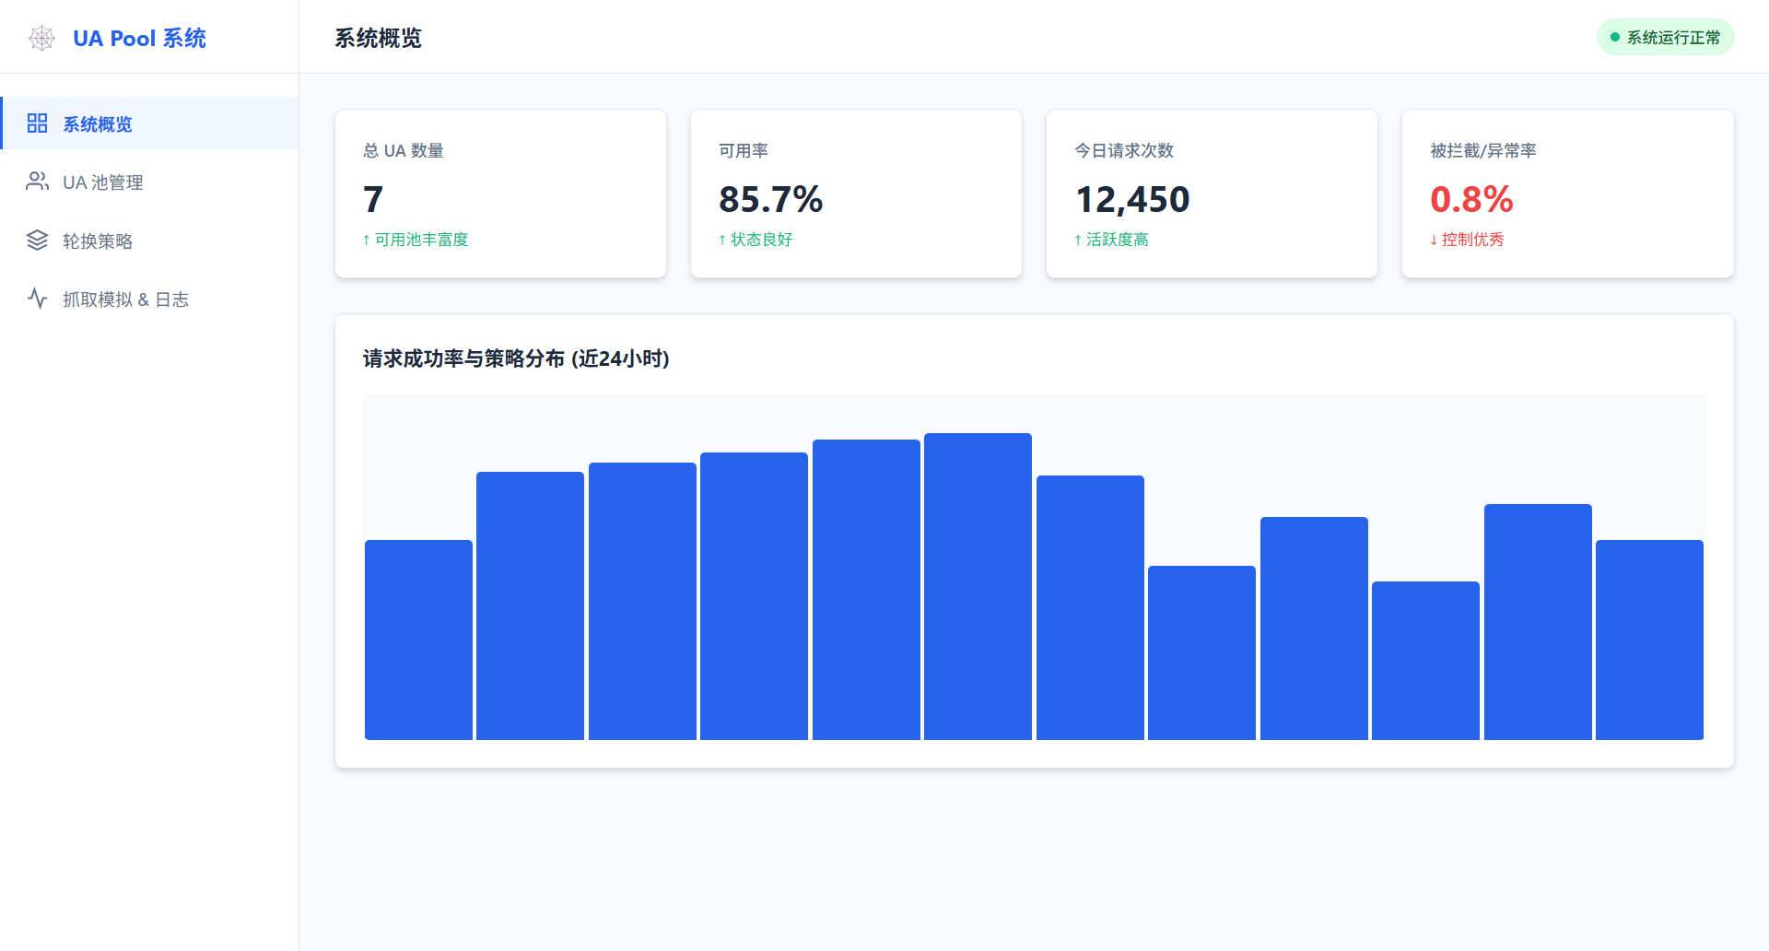
Task: Click ↑ 状态良好 trend text
Action: pyautogui.click(x=756, y=240)
